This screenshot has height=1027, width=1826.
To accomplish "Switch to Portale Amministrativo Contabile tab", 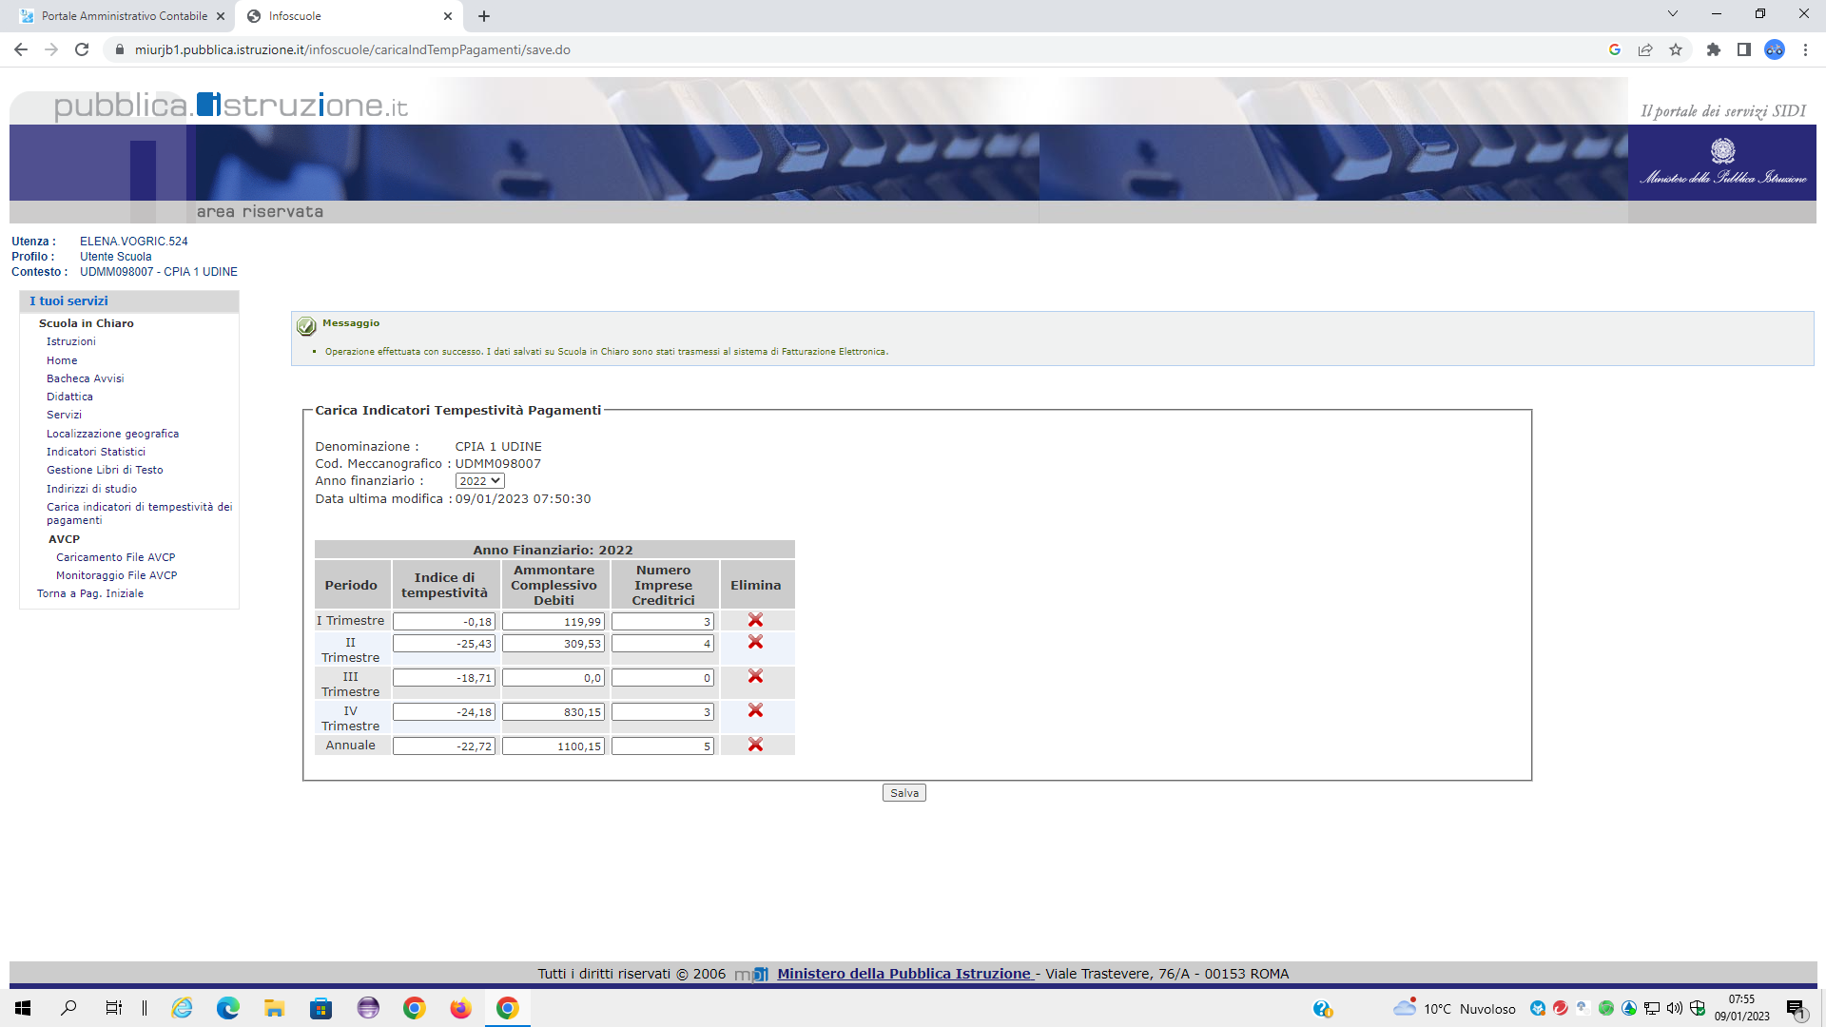I will 124,16.
